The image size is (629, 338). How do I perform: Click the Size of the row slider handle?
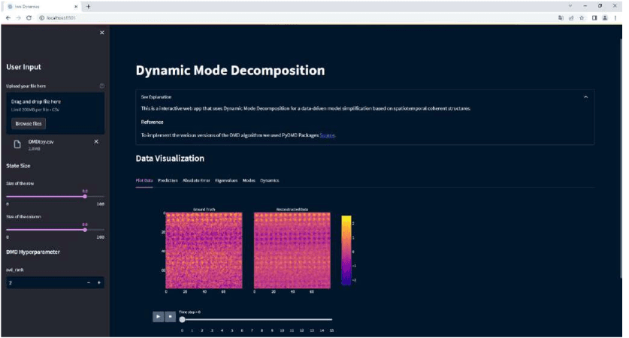point(85,197)
